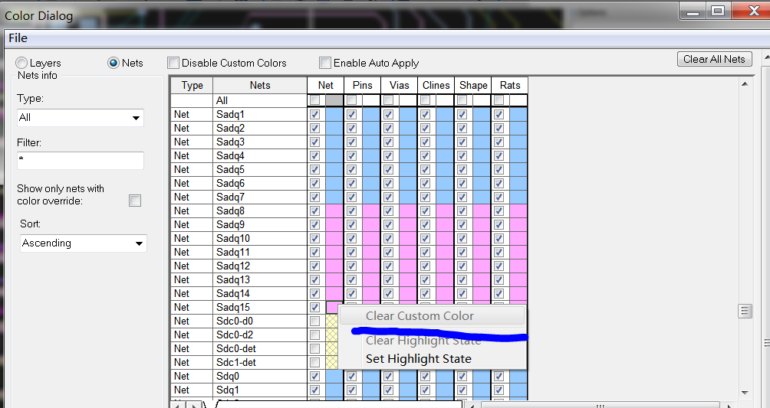The width and height of the screenshot is (770, 408).
Task: Choose Set Highlight State from context menu
Action: pos(418,359)
